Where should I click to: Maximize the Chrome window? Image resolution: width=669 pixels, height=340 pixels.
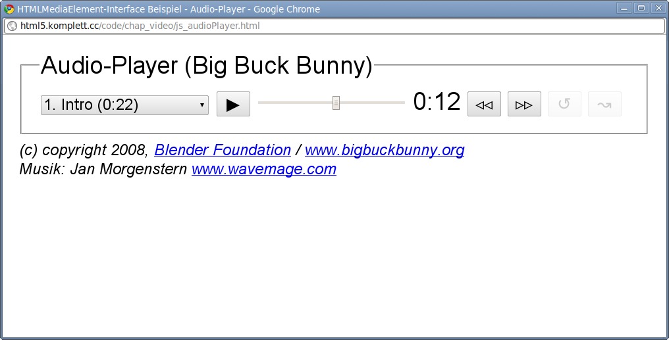click(x=641, y=9)
